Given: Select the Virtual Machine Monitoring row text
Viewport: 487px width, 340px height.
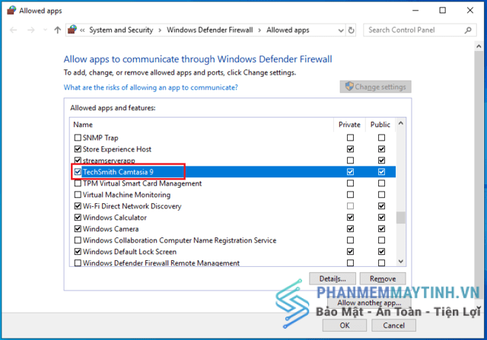Looking at the screenshot, I should 127,195.
